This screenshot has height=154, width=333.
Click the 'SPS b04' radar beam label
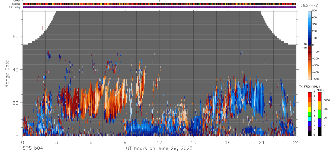coord(33,148)
